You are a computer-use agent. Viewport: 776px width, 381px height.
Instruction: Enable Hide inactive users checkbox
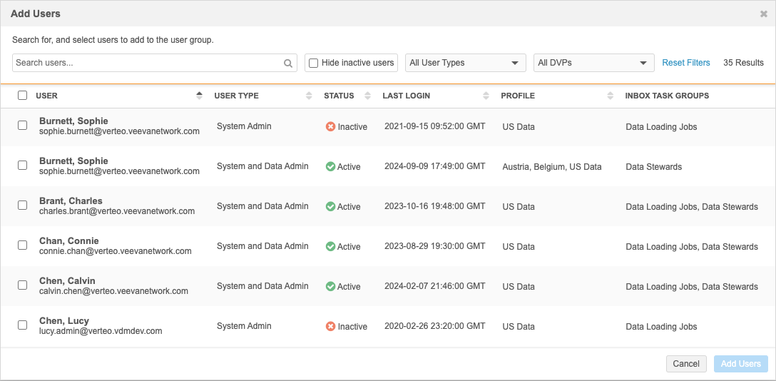(313, 63)
